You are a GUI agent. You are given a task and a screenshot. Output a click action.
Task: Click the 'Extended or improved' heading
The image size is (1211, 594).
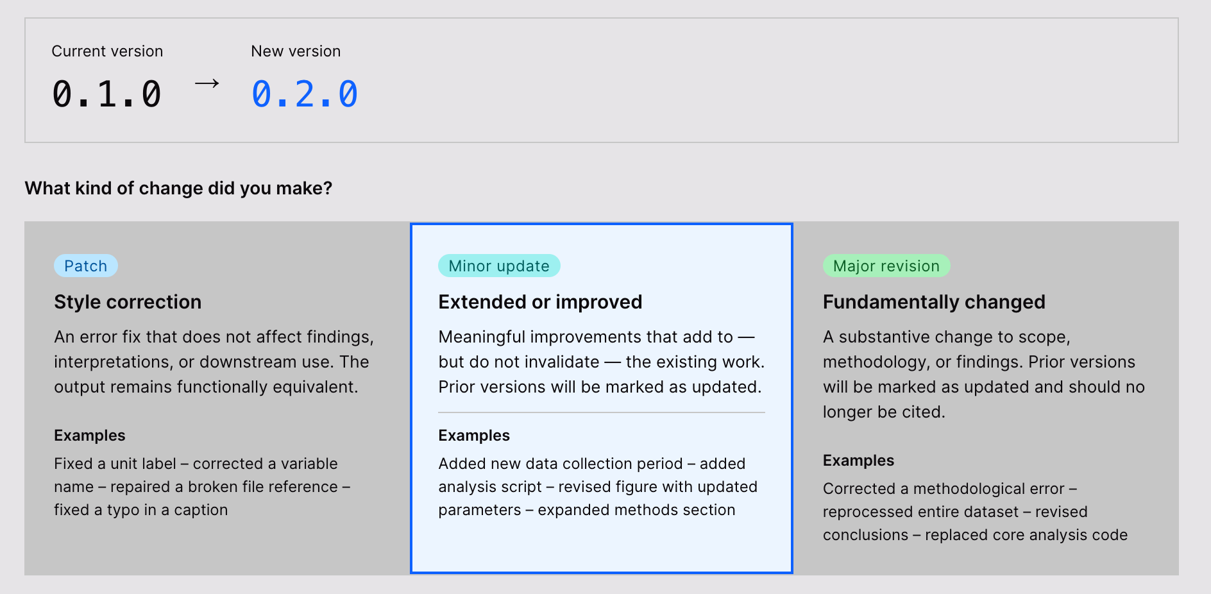pyautogui.click(x=540, y=302)
